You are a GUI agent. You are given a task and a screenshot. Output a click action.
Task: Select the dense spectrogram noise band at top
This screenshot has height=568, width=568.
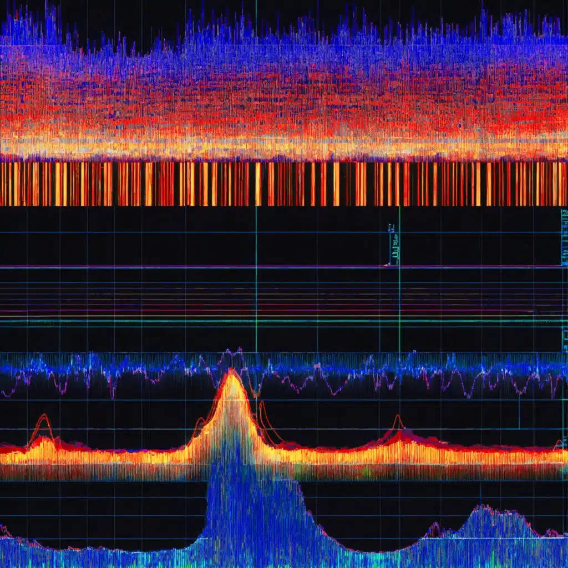point(277,94)
